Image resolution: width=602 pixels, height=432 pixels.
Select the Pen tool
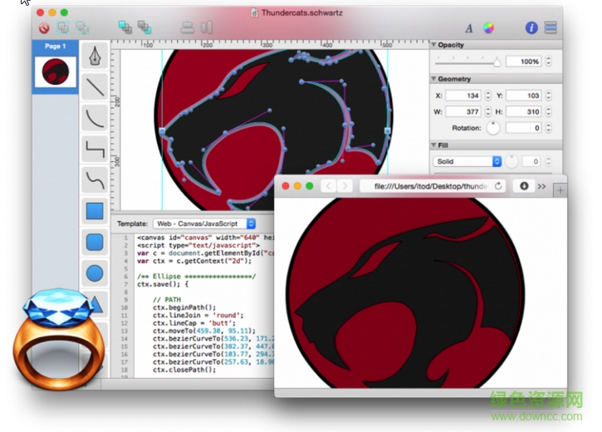pyautogui.click(x=95, y=56)
